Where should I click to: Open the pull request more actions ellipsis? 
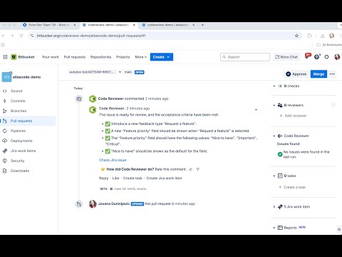point(332,74)
